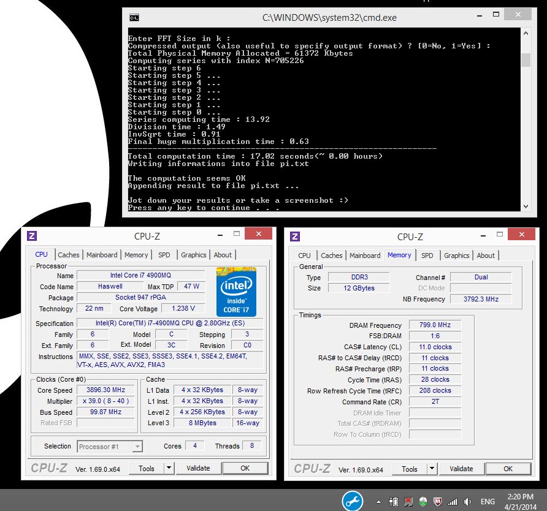The height and width of the screenshot is (511, 547).
Task: Click the Package value Socket 947 rPGA
Action: coord(140,297)
